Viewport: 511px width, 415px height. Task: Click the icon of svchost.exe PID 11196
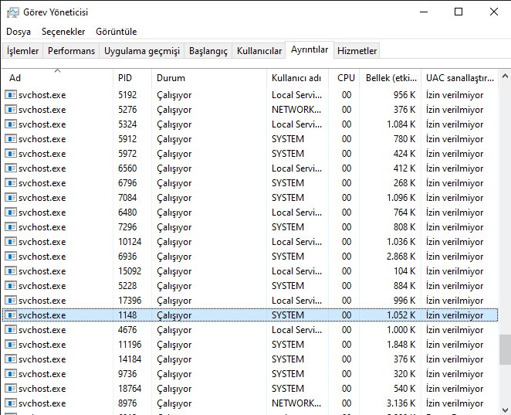(11, 344)
